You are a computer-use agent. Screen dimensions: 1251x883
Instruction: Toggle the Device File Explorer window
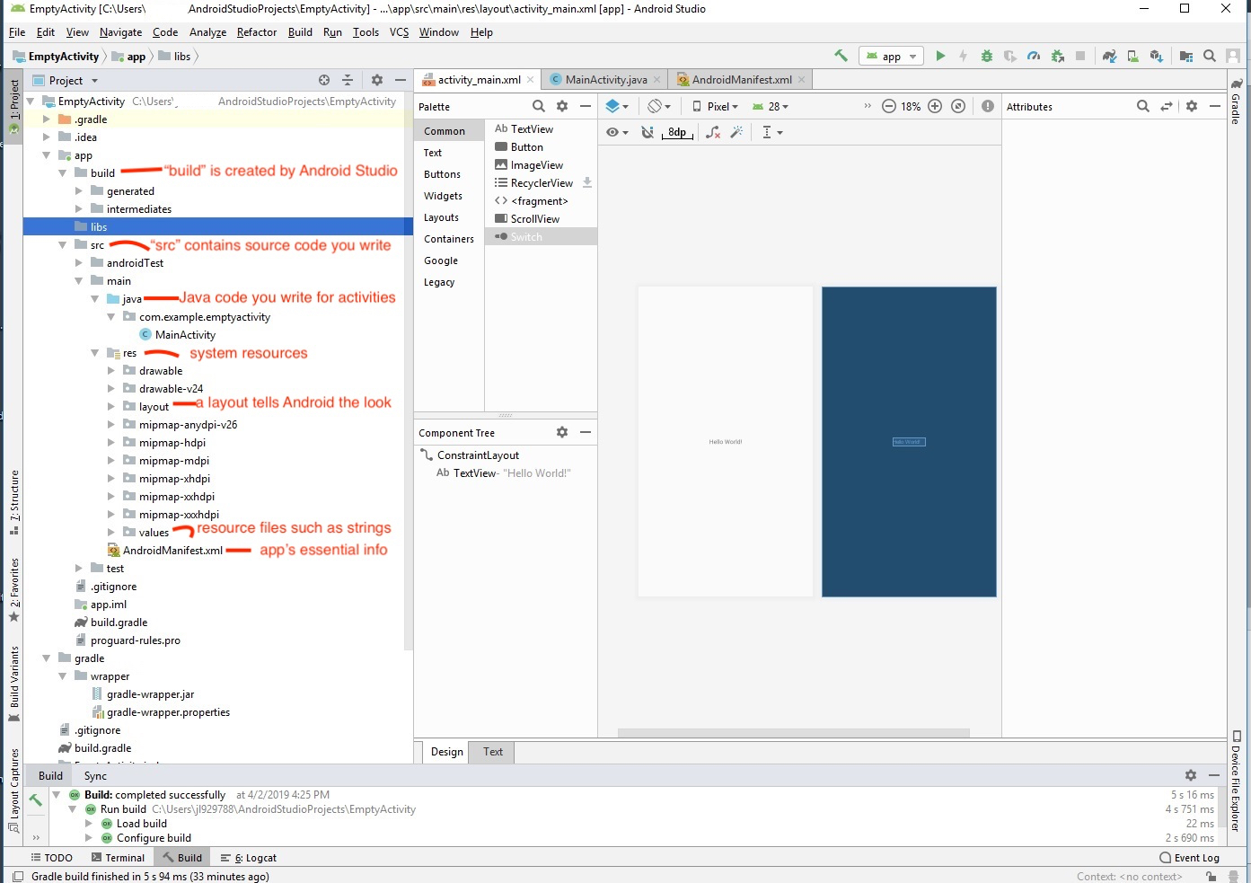[x=1237, y=781]
